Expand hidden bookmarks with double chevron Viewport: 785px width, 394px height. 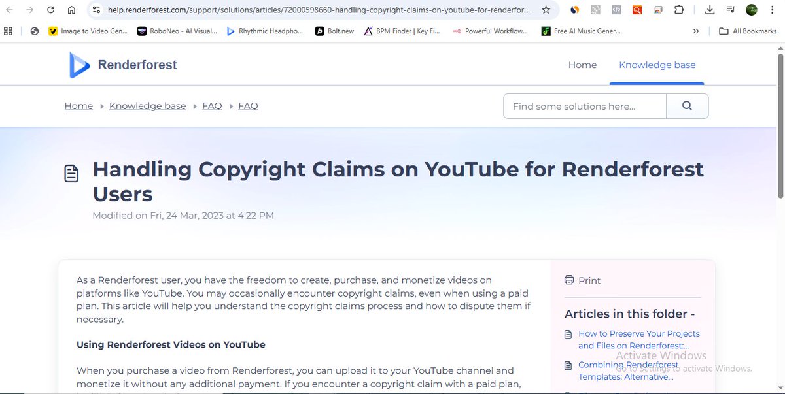695,31
